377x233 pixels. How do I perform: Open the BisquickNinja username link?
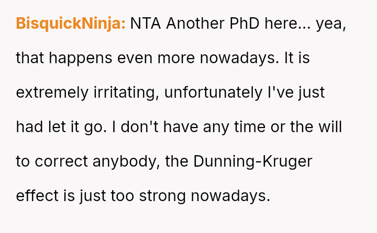point(71,24)
